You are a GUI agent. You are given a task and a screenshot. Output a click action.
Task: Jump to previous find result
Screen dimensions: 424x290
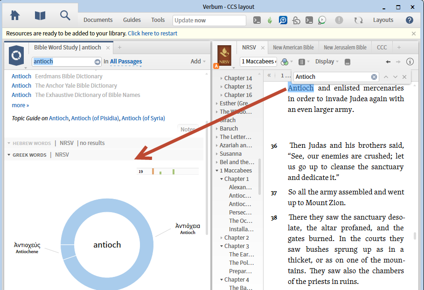tap(386, 77)
